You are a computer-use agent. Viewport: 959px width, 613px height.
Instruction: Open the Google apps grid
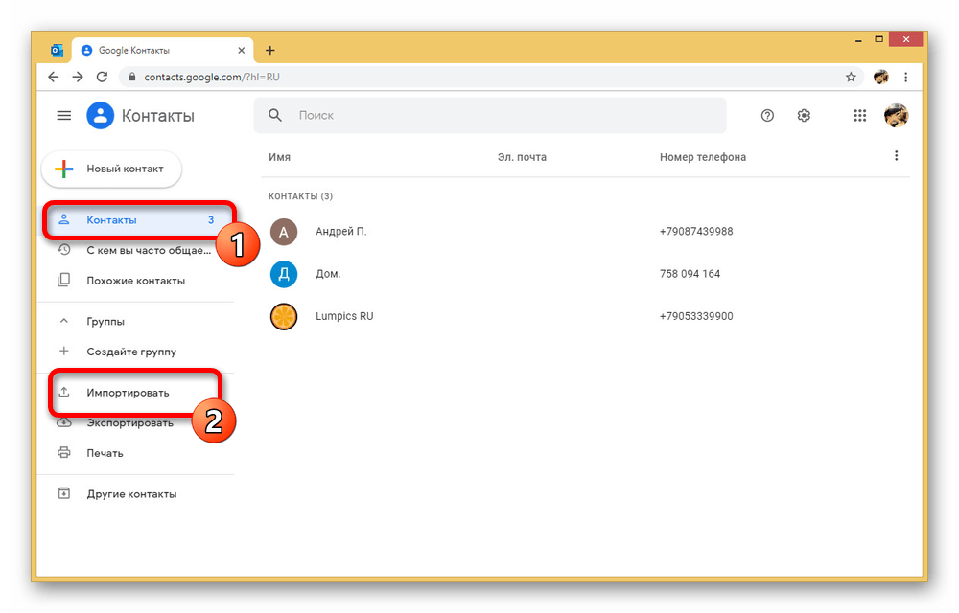tap(860, 115)
